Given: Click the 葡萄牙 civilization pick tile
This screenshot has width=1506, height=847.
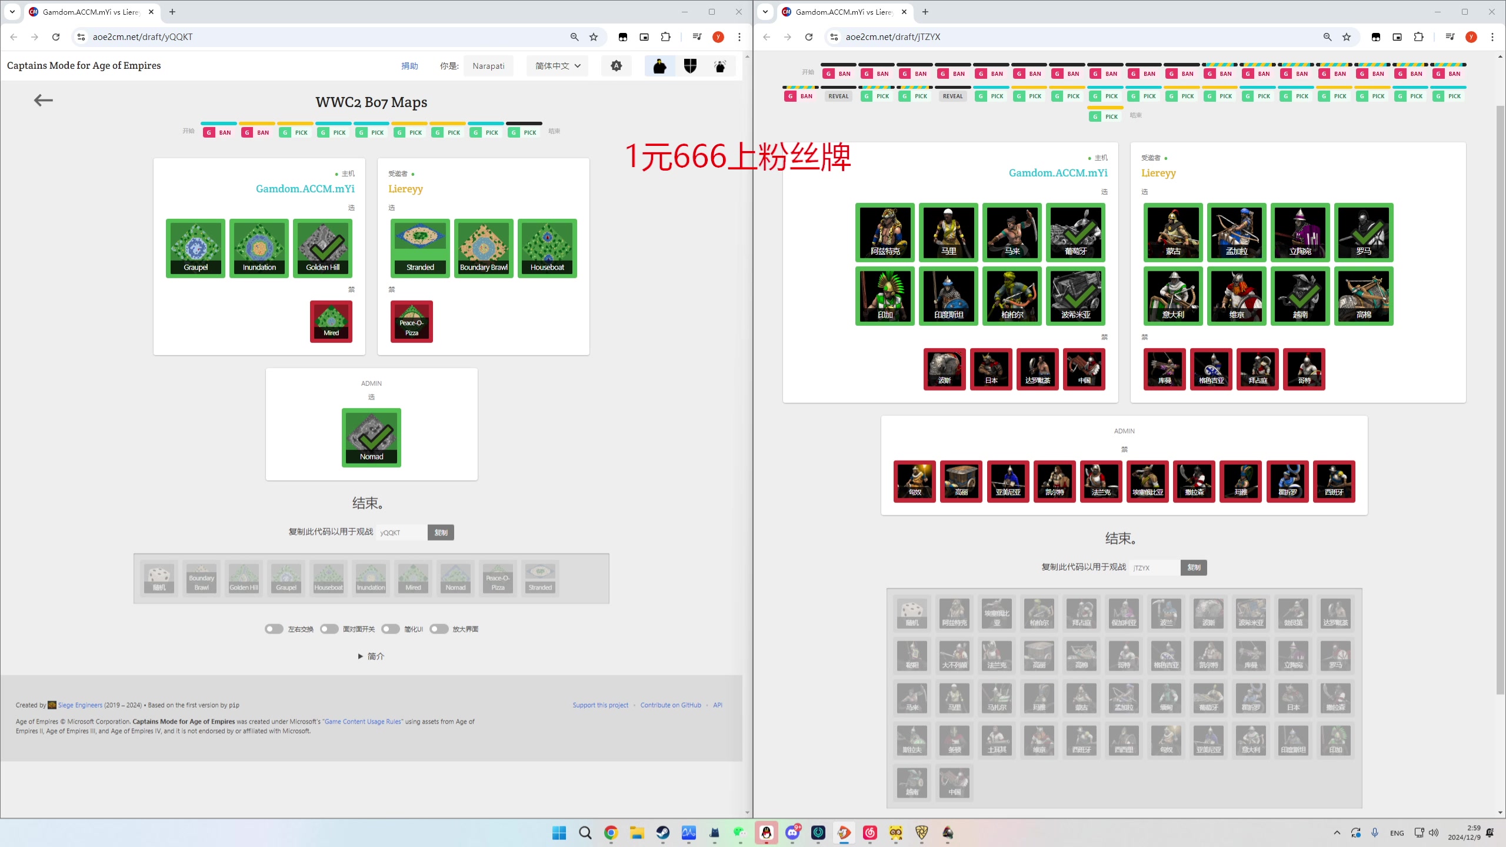Looking at the screenshot, I should tap(1075, 232).
